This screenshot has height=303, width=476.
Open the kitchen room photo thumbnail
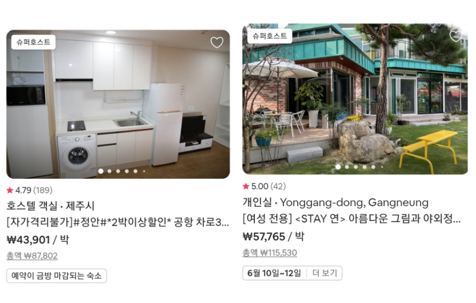coord(118,104)
